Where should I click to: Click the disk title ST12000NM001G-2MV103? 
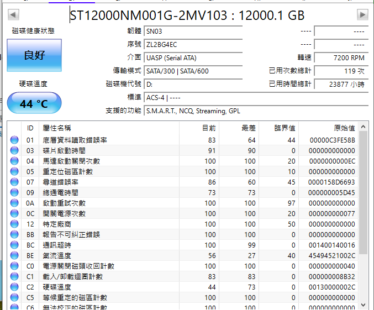pyautogui.click(x=149, y=15)
